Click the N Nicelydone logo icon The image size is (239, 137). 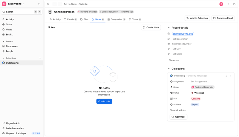[x=4, y=4]
